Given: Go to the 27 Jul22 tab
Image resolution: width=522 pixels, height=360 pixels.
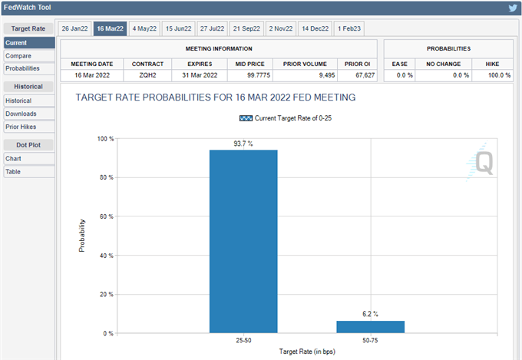Looking at the screenshot, I should [212, 28].
